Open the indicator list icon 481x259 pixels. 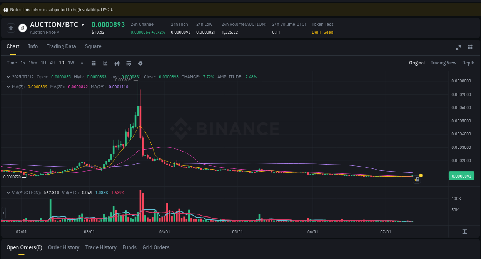click(x=129, y=63)
